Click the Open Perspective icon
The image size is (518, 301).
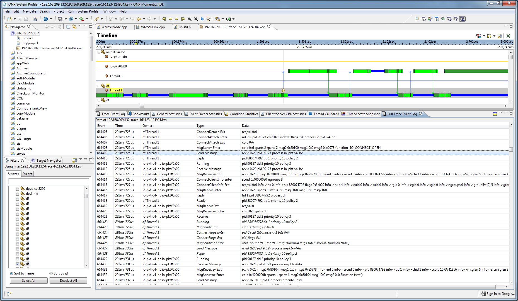tap(417, 19)
